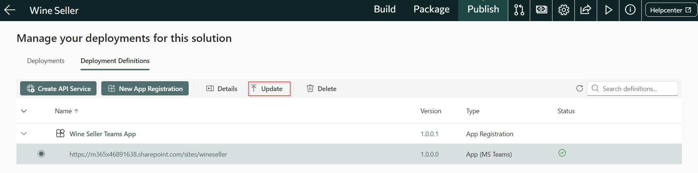
Task: Open the source control branch icon
Action: 519,10
